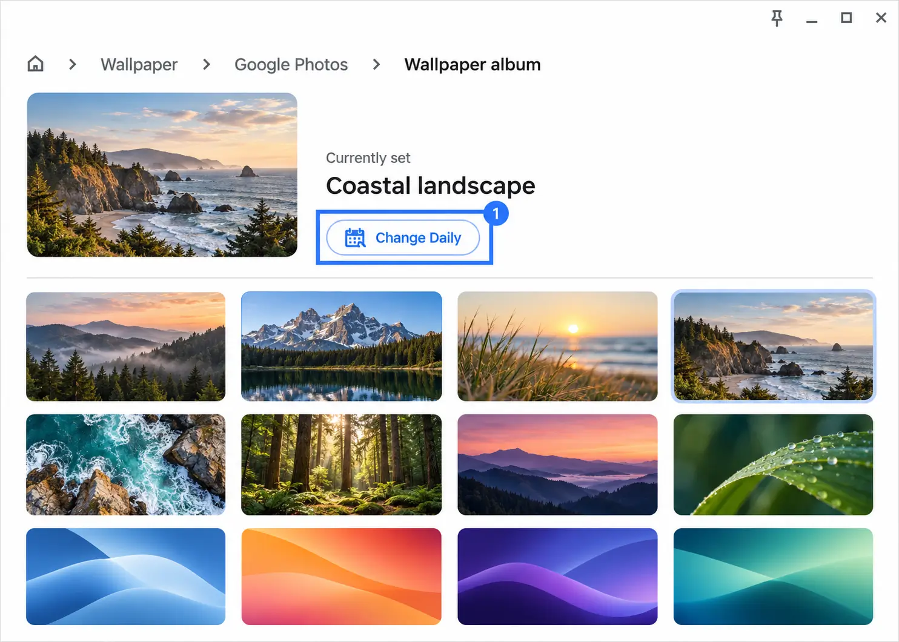Enable the Change Daily button

pyautogui.click(x=403, y=237)
